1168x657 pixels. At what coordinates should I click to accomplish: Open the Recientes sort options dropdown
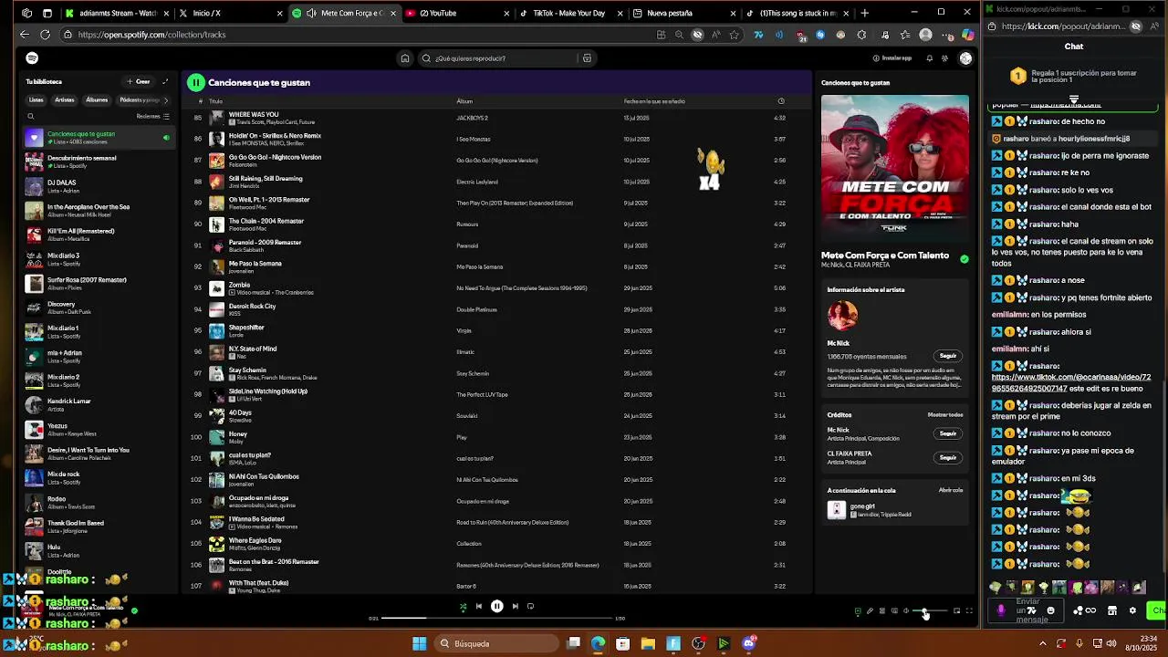point(152,116)
